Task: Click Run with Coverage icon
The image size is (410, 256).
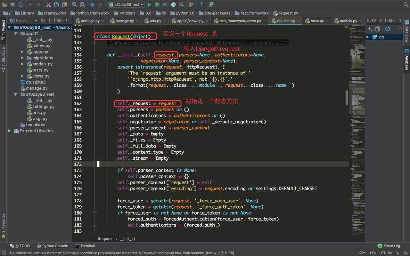Action: pyautogui.click(x=165, y=4)
